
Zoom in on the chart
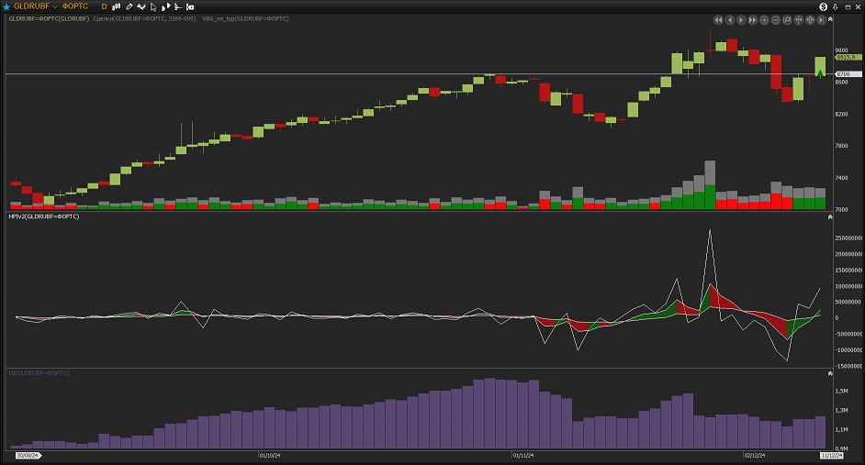coord(764,19)
